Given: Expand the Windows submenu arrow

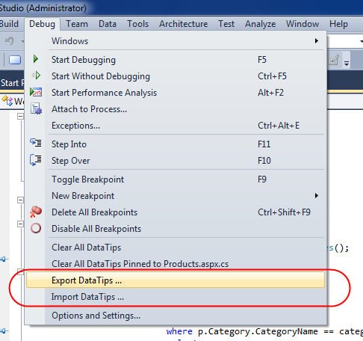Looking at the screenshot, I should 317,40.
